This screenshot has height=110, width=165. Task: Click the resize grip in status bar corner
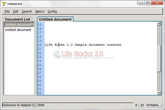(x=161, y=105)
